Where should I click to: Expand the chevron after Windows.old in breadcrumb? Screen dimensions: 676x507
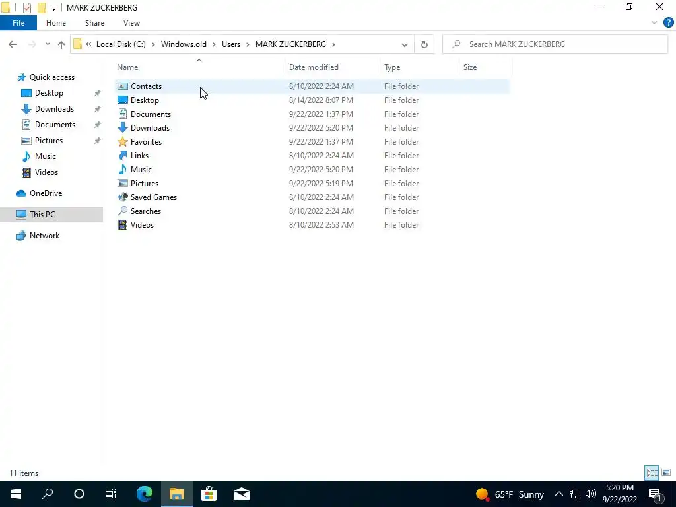[x=214, y=44]
